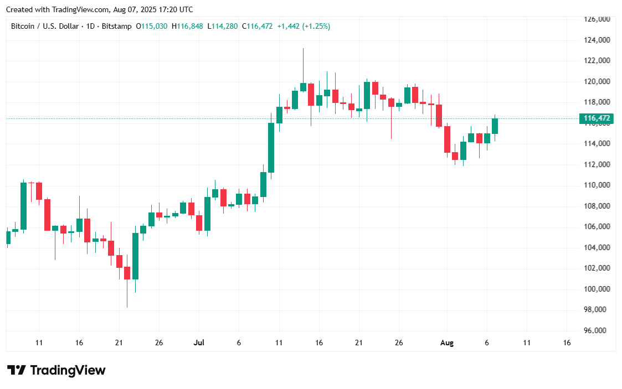Click the 100,000 price axis label
This screenshot has height=389, width=622.
(x=597, y=289)
